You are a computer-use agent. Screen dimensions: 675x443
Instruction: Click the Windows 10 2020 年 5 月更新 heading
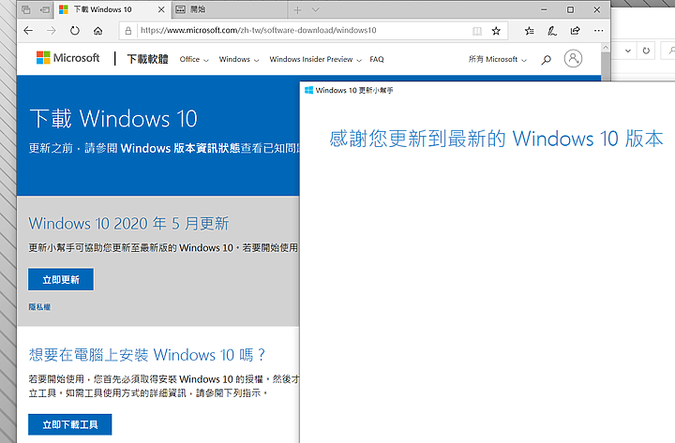(128, 224)
